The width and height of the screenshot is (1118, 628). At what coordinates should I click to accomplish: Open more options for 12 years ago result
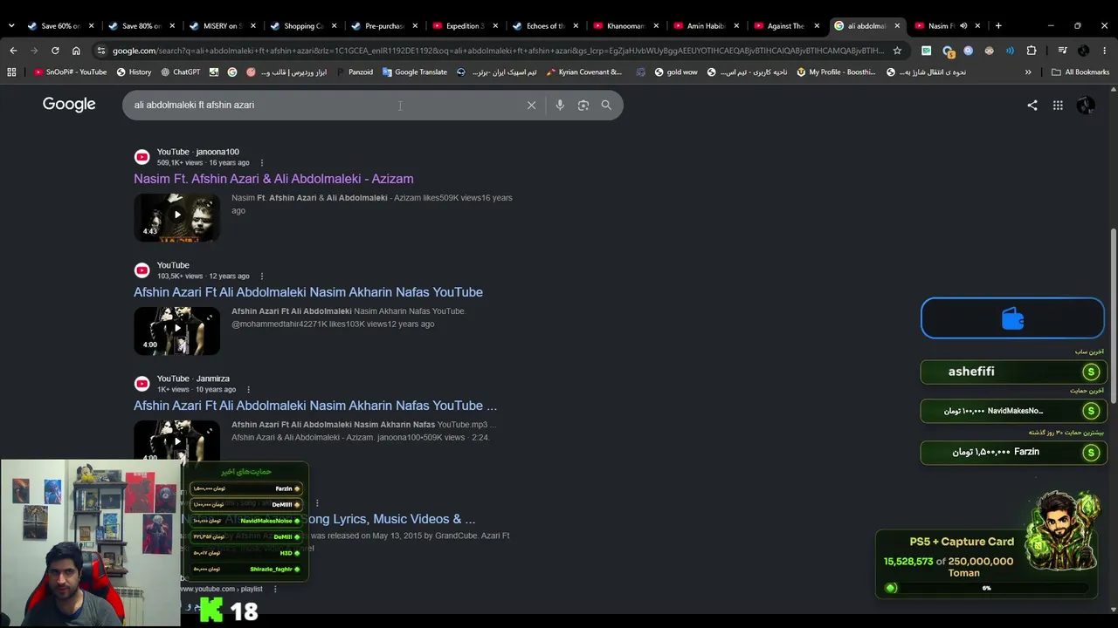(262, 276)
